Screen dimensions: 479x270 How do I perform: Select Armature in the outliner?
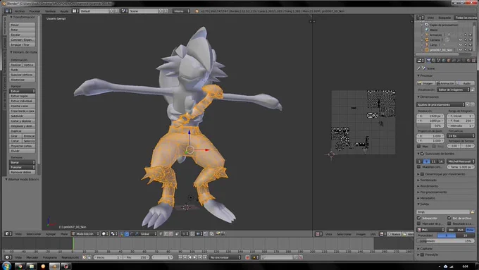tap(436, 35)
